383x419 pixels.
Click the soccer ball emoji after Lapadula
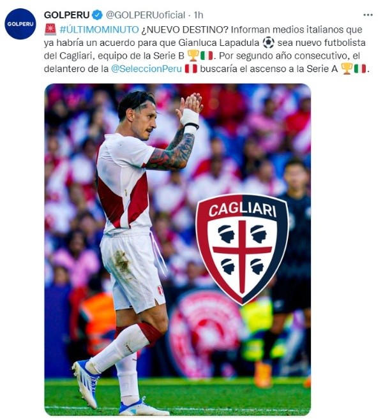coord(269,43)
